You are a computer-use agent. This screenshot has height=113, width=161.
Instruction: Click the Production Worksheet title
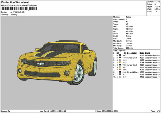coord(12,2)
